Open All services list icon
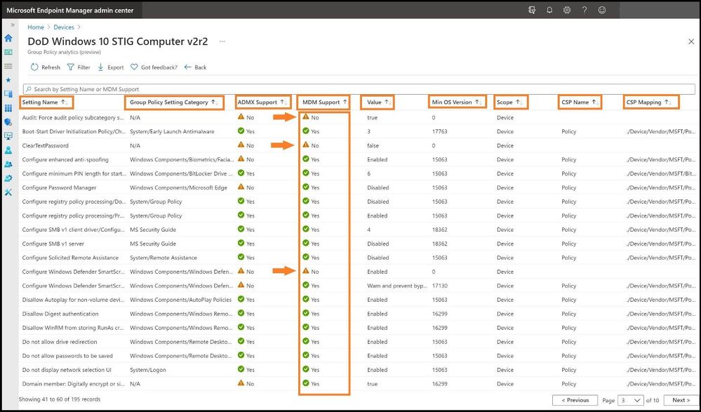The width and height of the screenshot is (701, 412). click(x=8, y=66)
